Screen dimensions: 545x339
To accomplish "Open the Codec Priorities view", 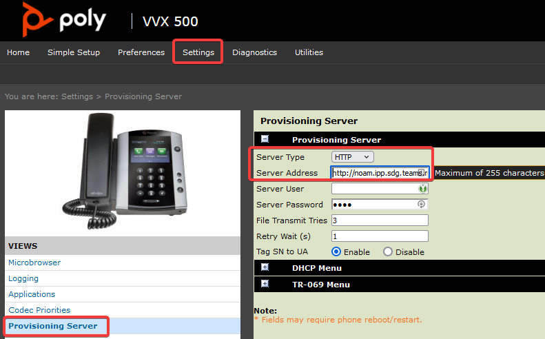I will [39, 310].
